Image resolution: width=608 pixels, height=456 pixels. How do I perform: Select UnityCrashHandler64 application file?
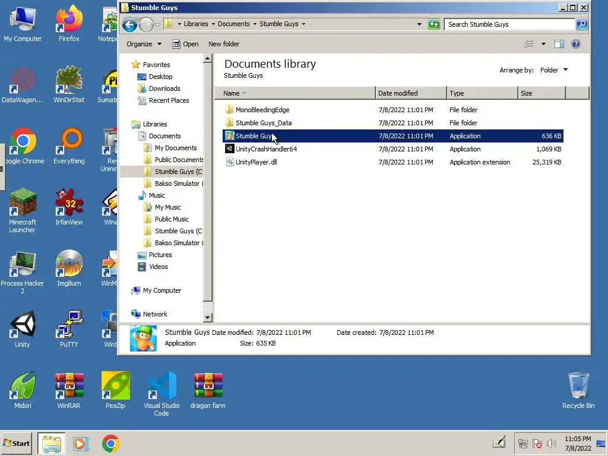pyautogui.click(x=393, y=149)
